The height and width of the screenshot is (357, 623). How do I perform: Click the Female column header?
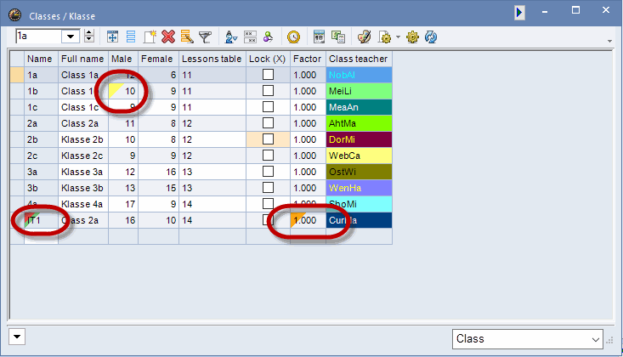click(158, 59)
